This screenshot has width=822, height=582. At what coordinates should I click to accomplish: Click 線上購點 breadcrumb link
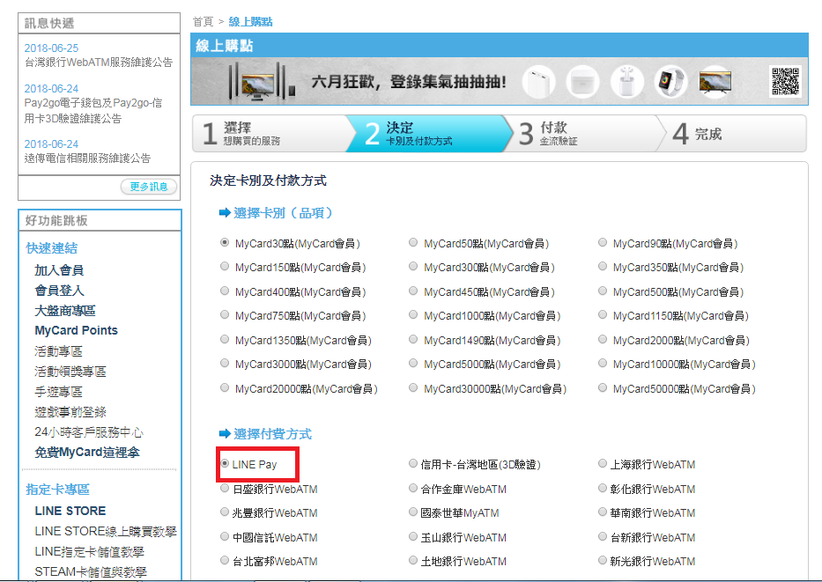pos(250,21)
